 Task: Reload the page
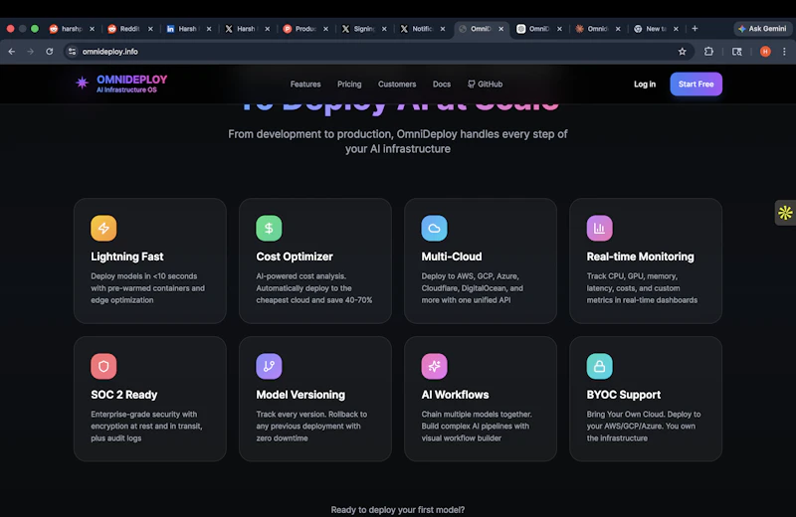[x=49, y=52]
